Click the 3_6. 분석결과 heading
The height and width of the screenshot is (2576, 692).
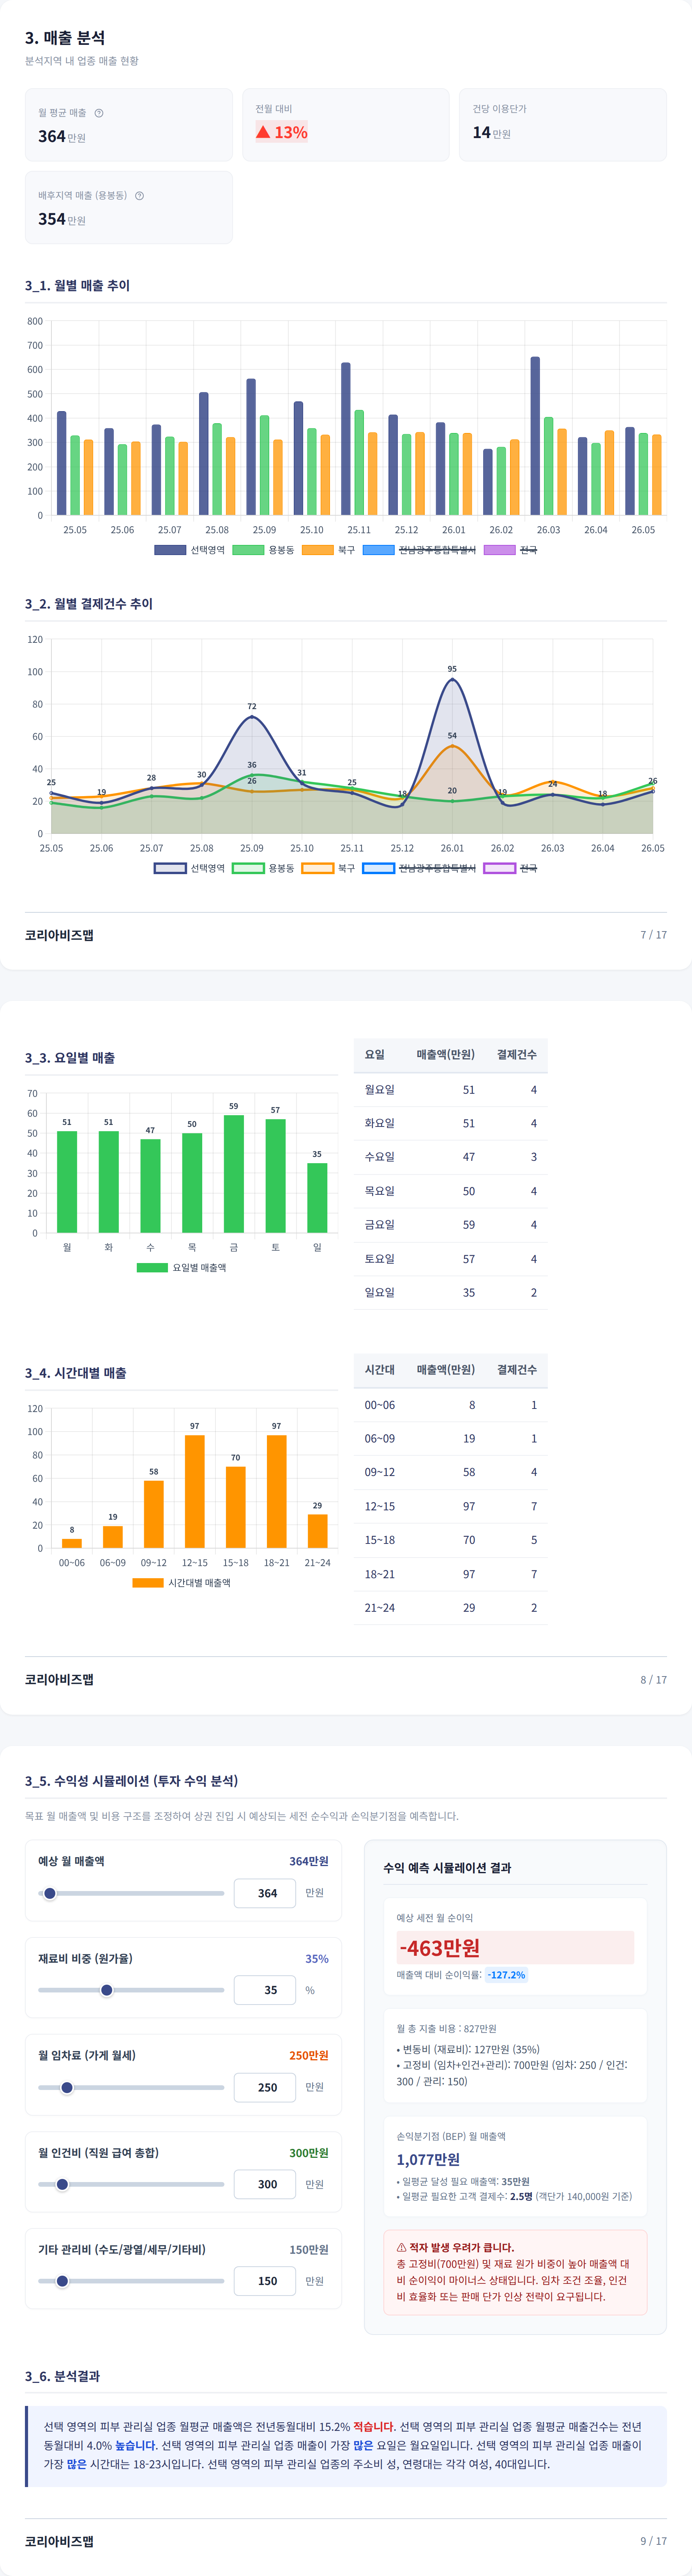click(62, 2376)
